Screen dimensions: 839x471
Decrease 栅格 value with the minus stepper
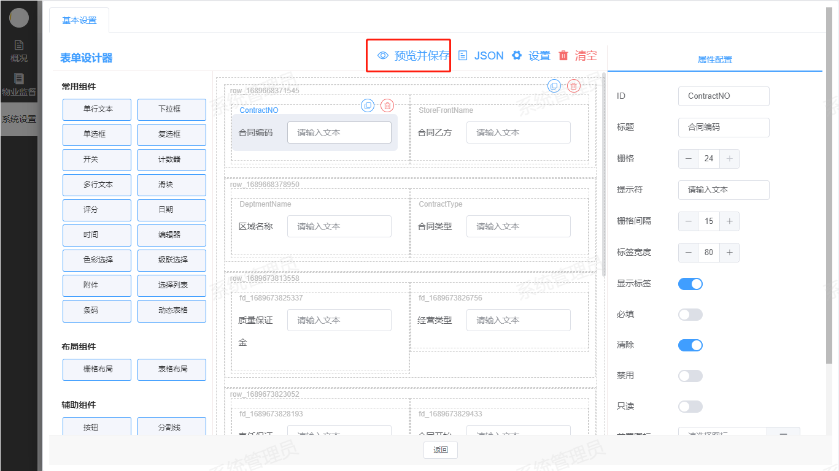click(x=689, y=159)
